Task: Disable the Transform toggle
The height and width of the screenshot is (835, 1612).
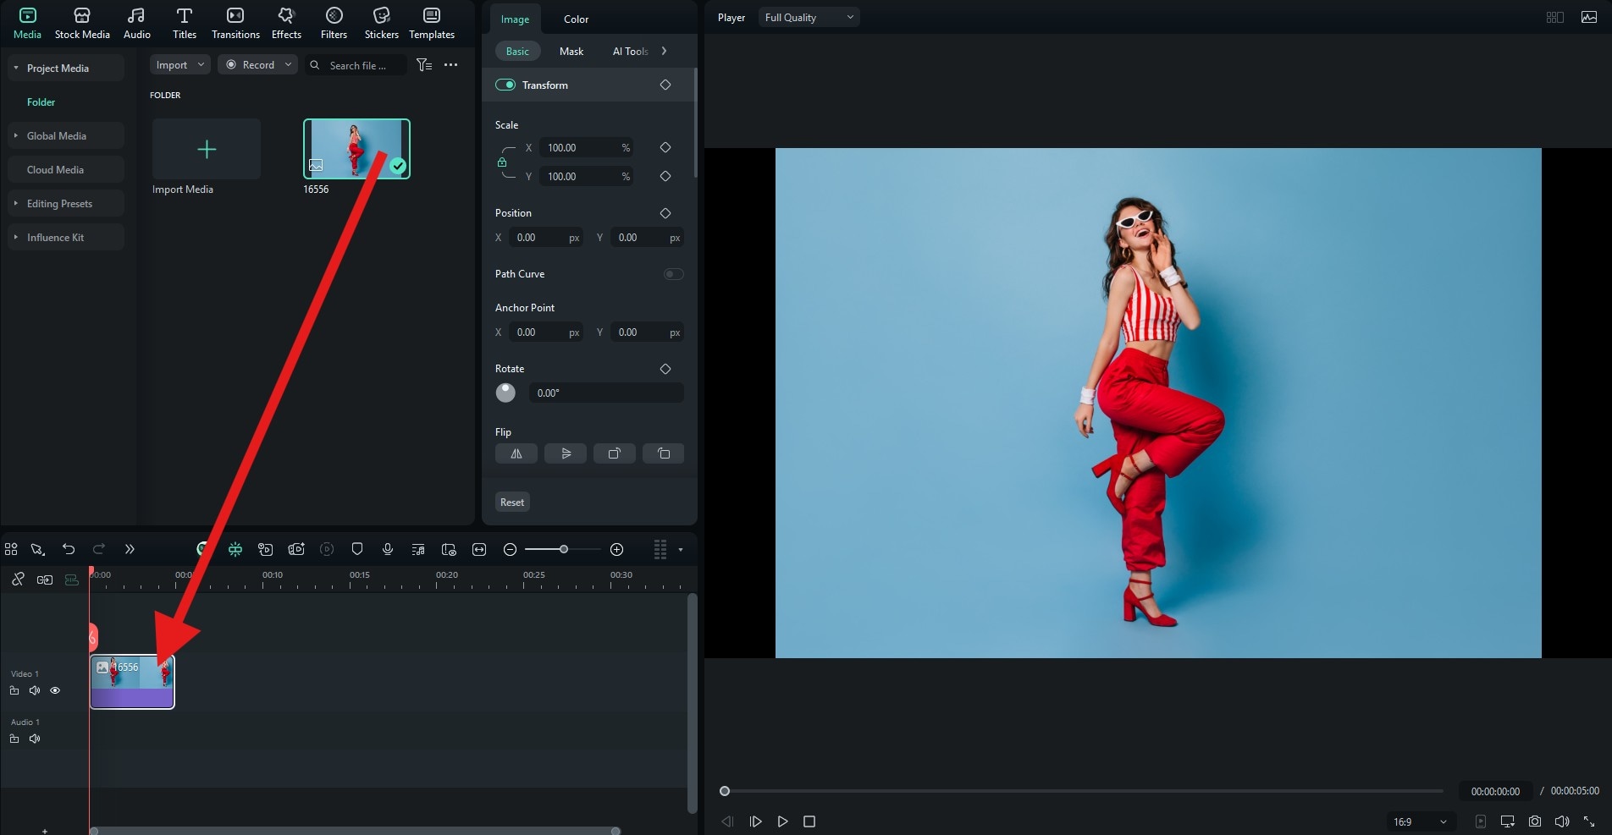Action: click(505, 85)
